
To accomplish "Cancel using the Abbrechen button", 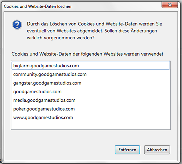I will coord(157,150).
